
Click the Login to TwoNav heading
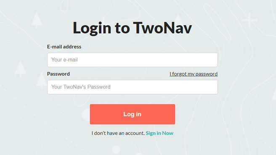point(133,28)
